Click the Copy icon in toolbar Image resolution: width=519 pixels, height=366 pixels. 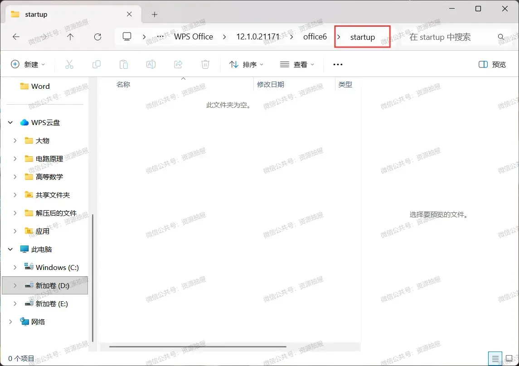[96, 64]
